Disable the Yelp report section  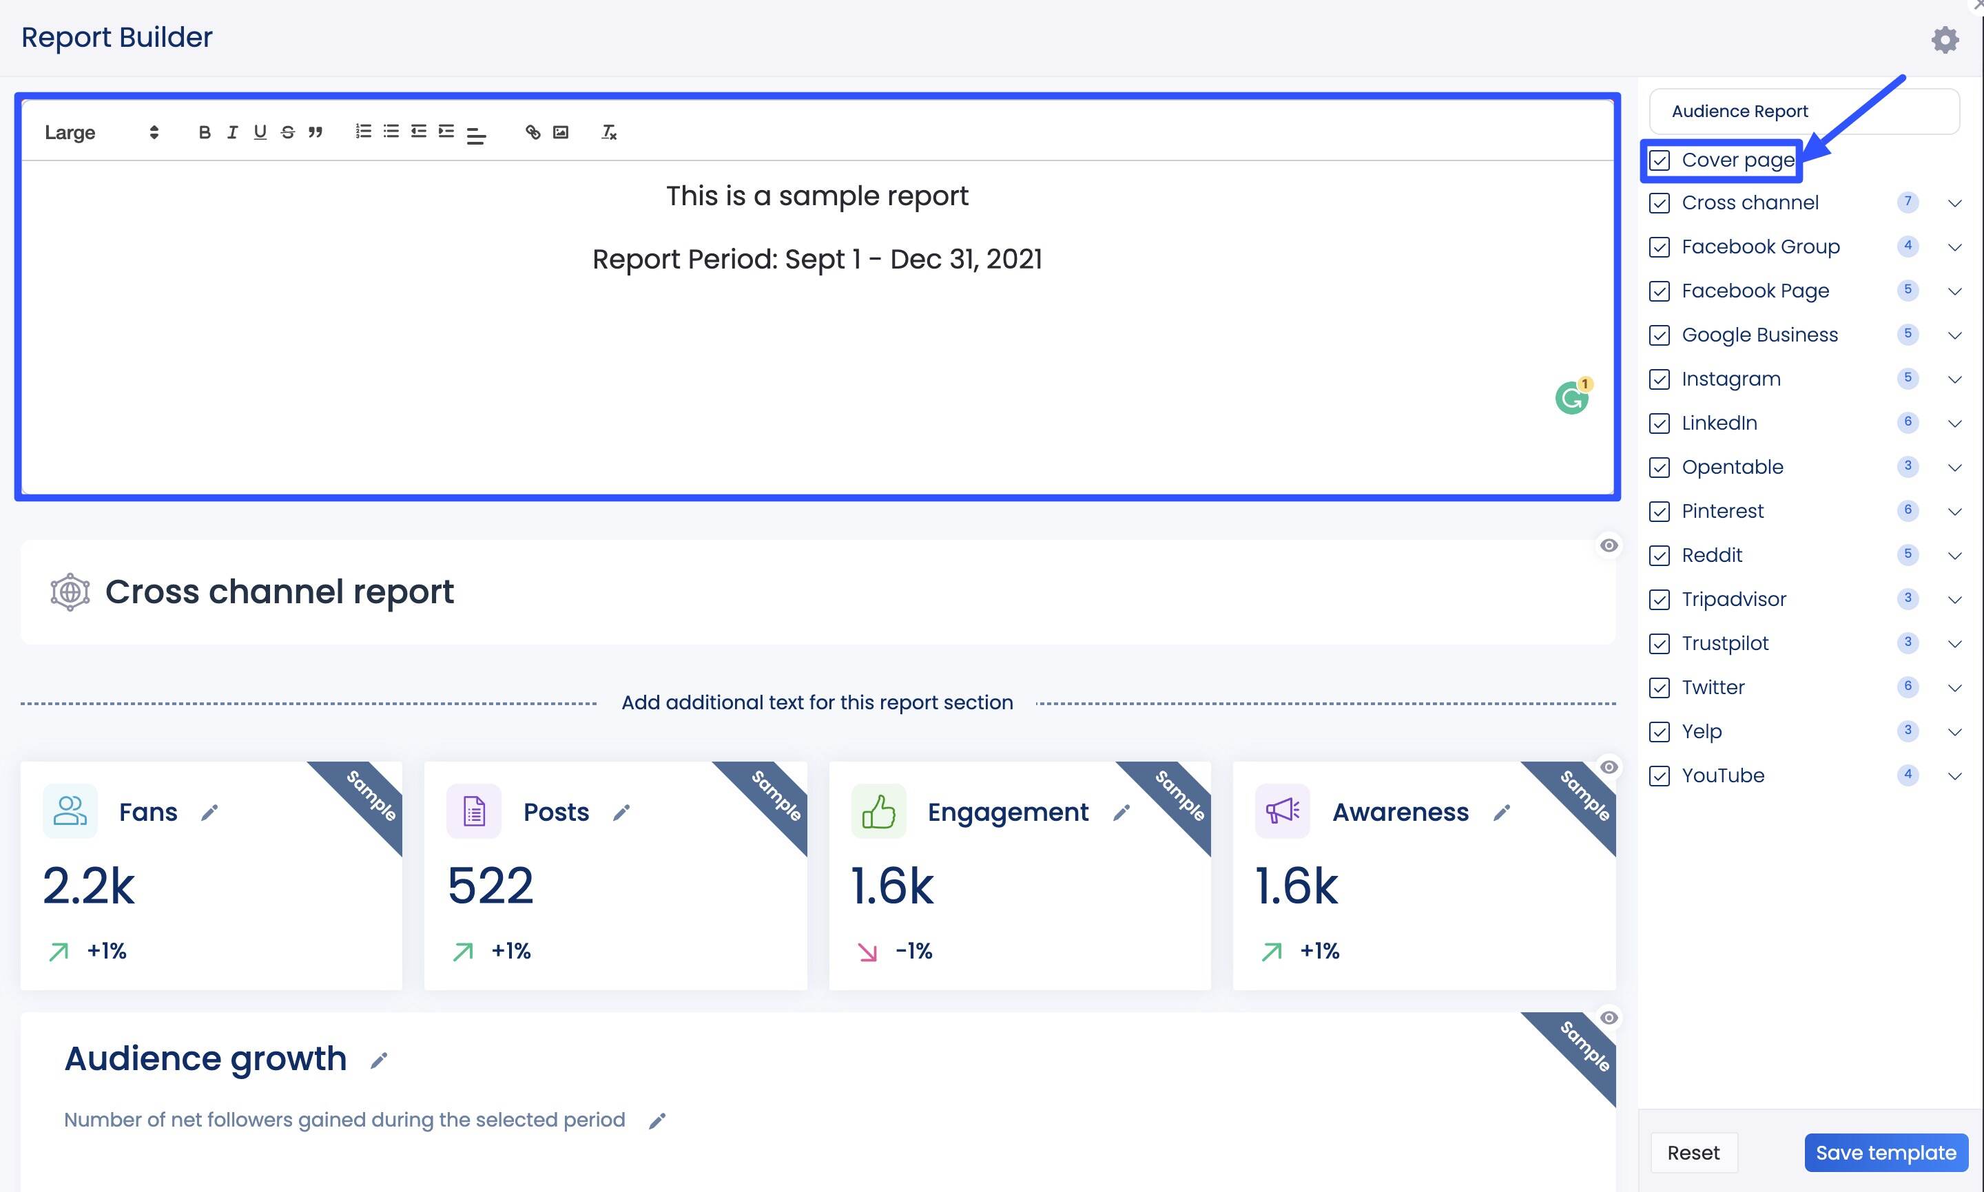[1661, 731]
